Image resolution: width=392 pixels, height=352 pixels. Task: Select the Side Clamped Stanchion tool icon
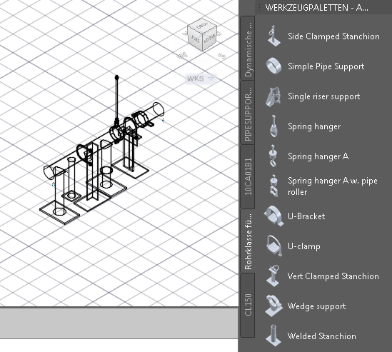[x=273, y=36]
